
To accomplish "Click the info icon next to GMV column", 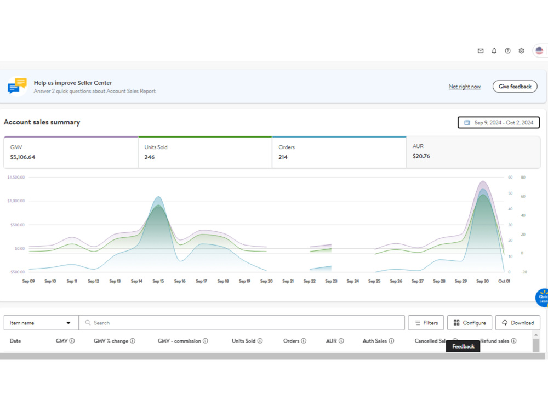I will tap(72, 341).
